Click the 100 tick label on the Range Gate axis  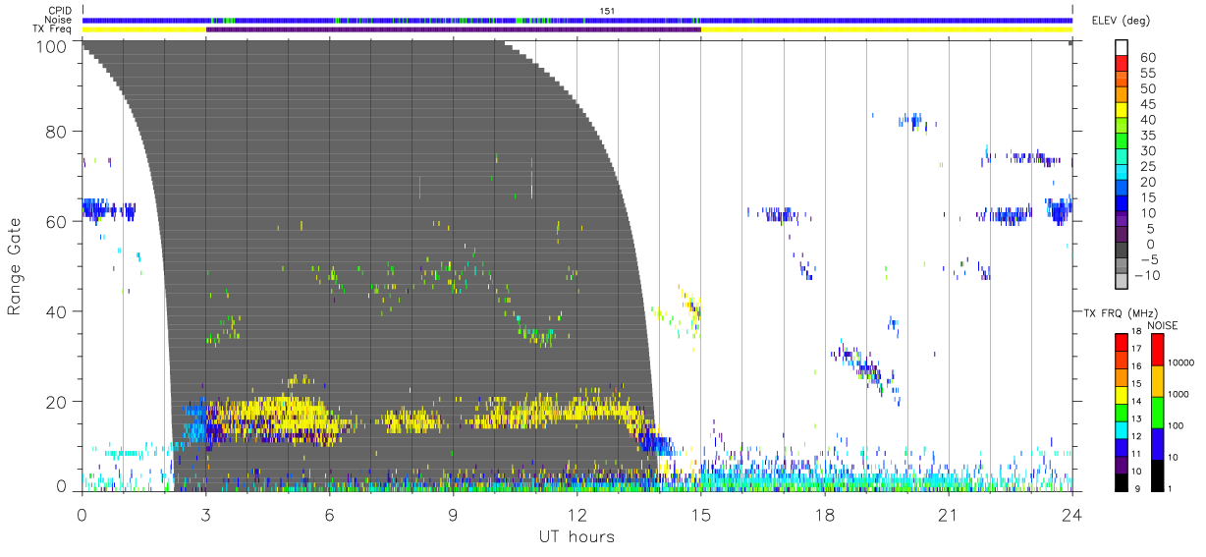tap(53, 46)
